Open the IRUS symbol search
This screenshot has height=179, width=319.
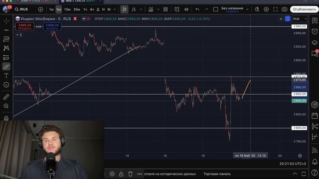(21, 9)
